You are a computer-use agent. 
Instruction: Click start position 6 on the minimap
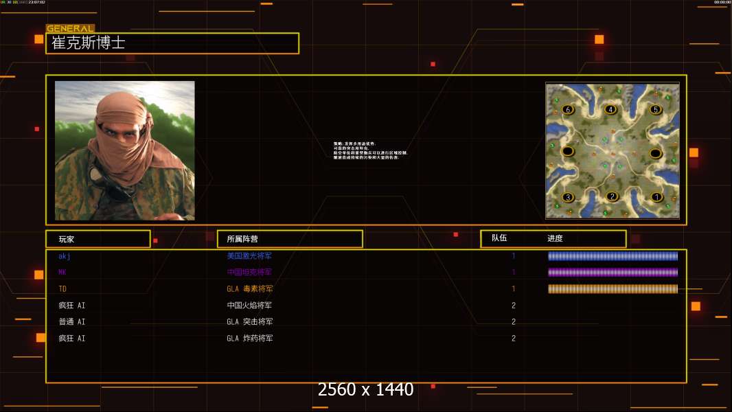(568, 110)
